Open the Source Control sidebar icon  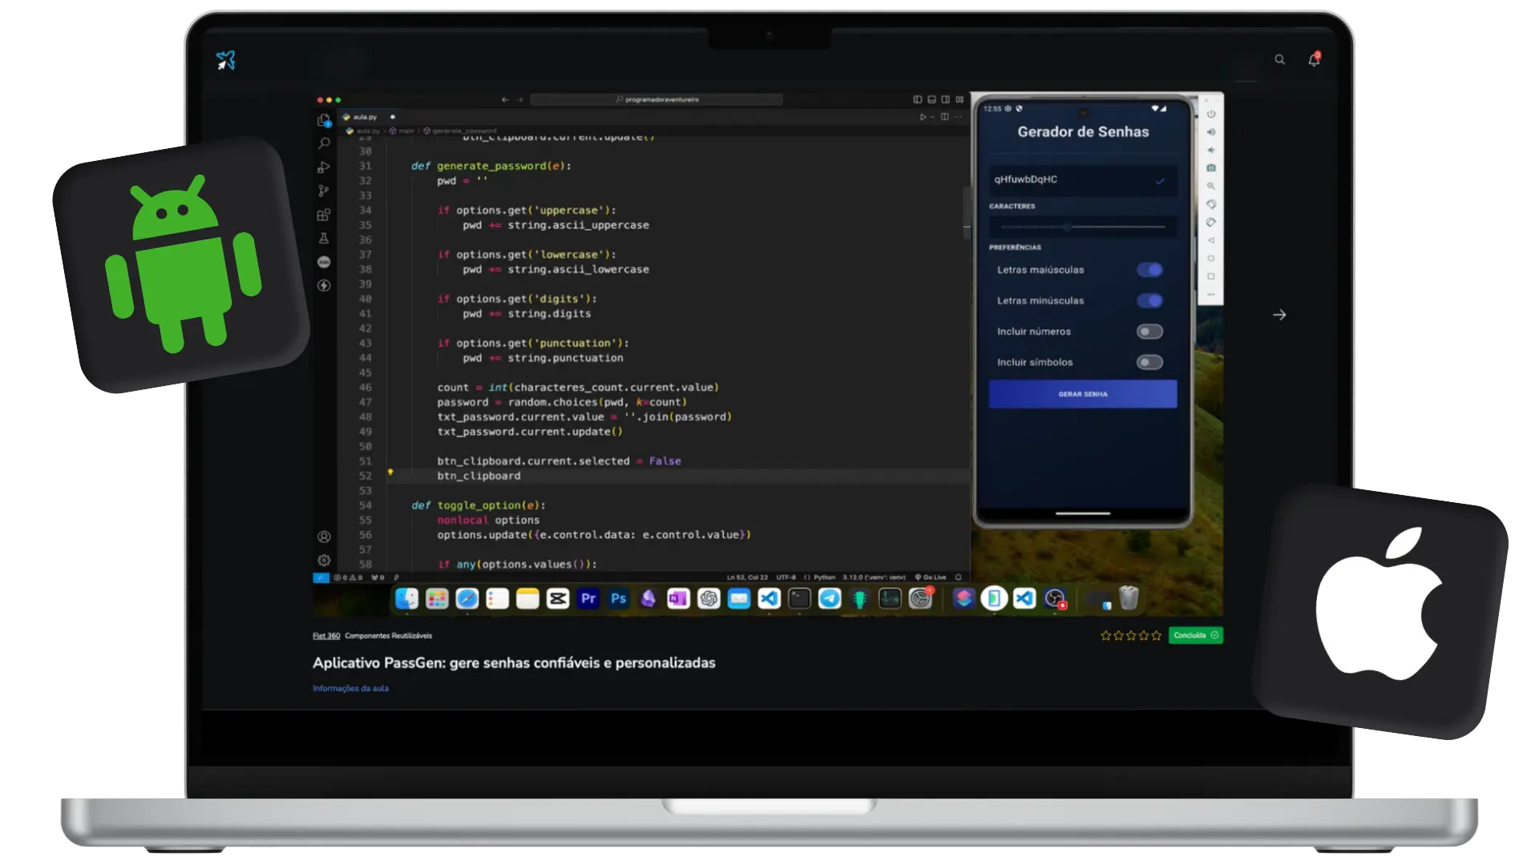[324, 191]
